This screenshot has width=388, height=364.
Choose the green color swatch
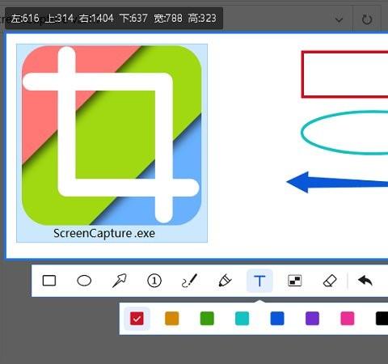pos(207,319)
